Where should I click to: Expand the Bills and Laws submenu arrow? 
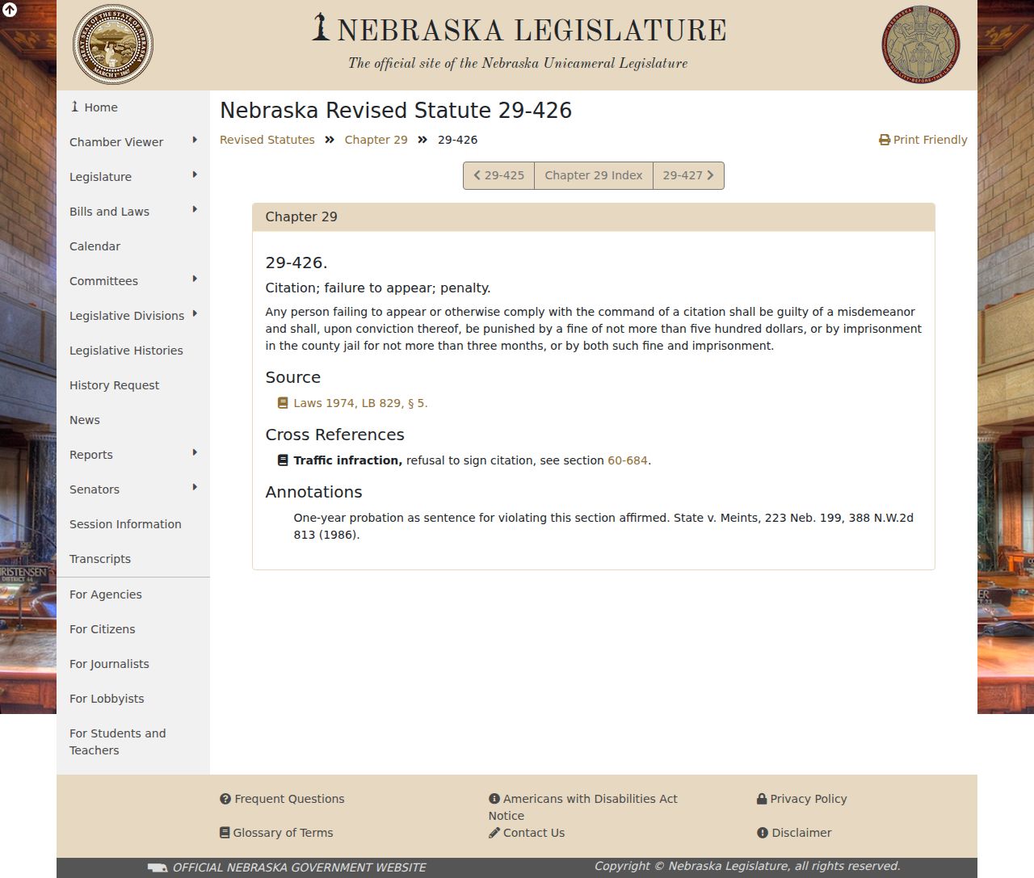pos(195,209)
